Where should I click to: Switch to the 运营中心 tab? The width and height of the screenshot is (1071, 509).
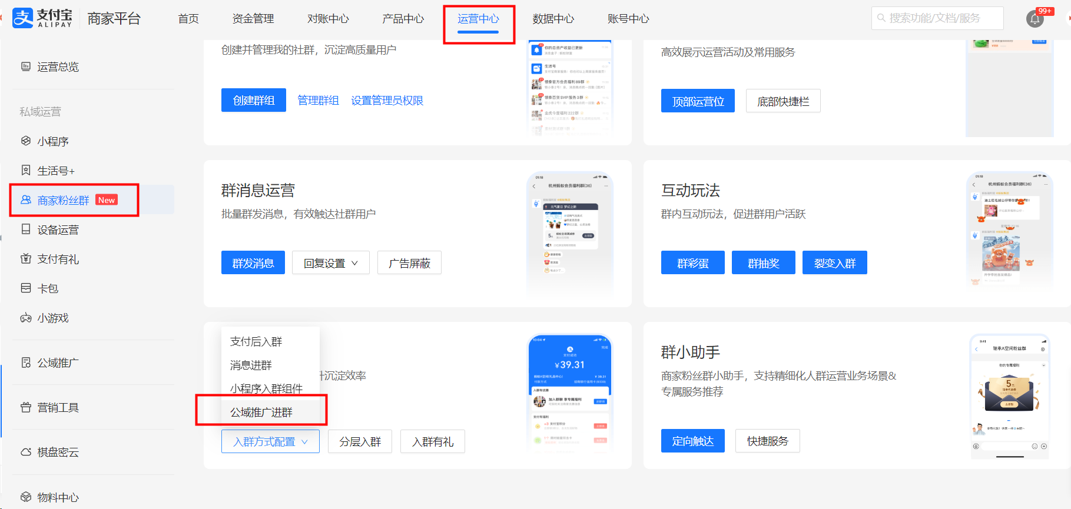click(x=478, y=19)
